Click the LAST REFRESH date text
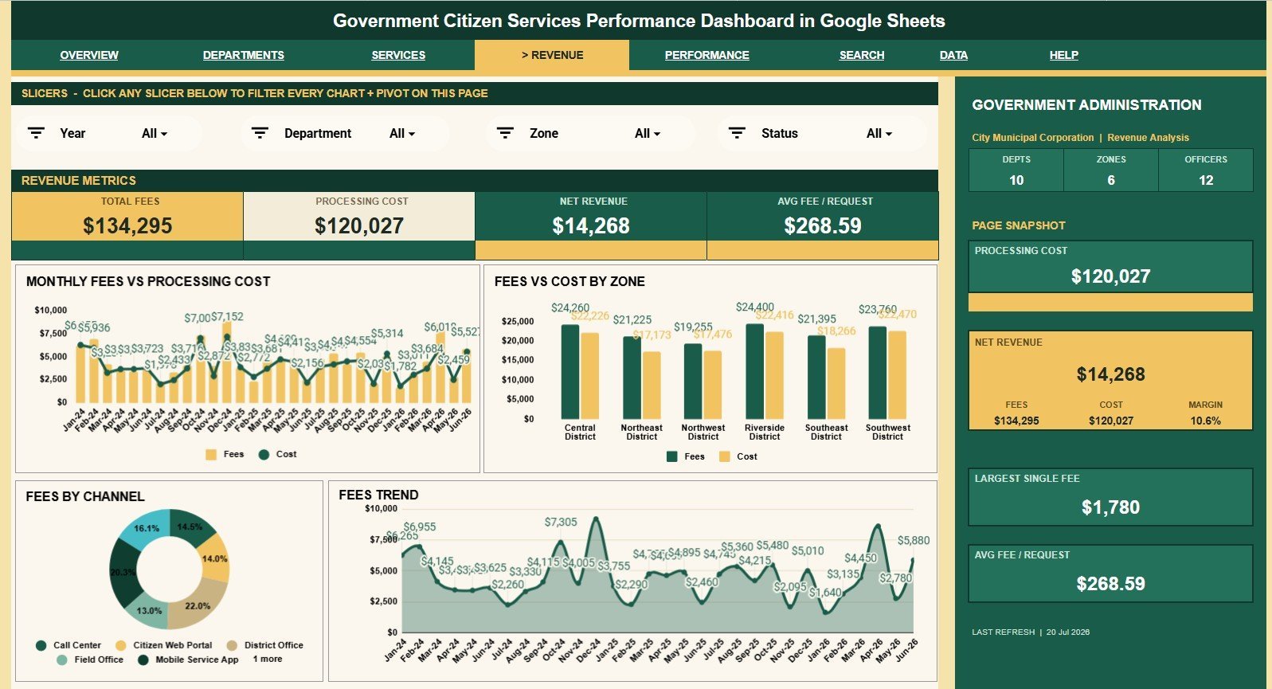1272x689 pixels. pyautogui.click(x=1031, y=632)
